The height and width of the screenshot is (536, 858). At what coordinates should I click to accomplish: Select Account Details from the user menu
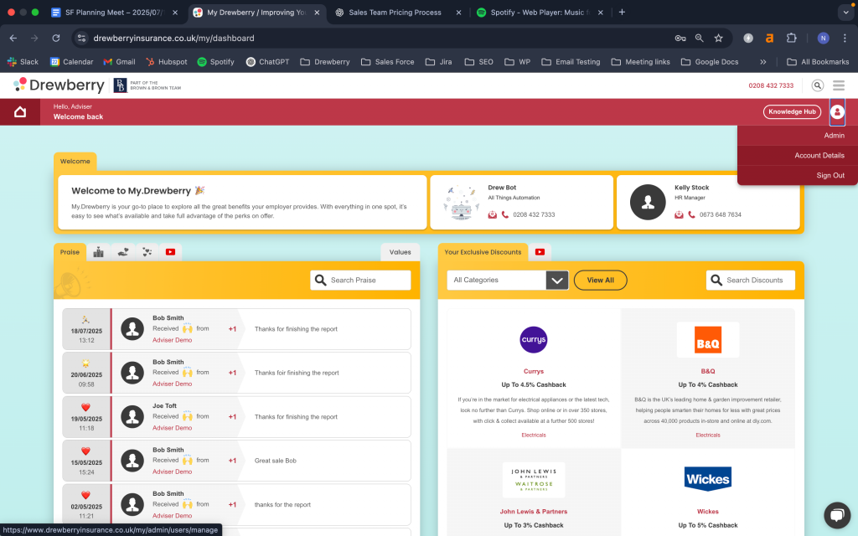(819, 156)
